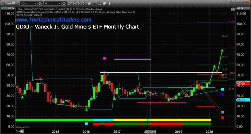
Task: Click the magenta square marker
Action: (104, 58)
